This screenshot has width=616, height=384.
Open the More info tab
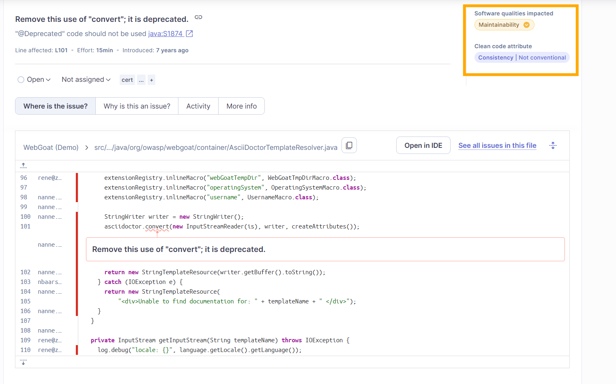pyautogui.click(x=242, y=106)
